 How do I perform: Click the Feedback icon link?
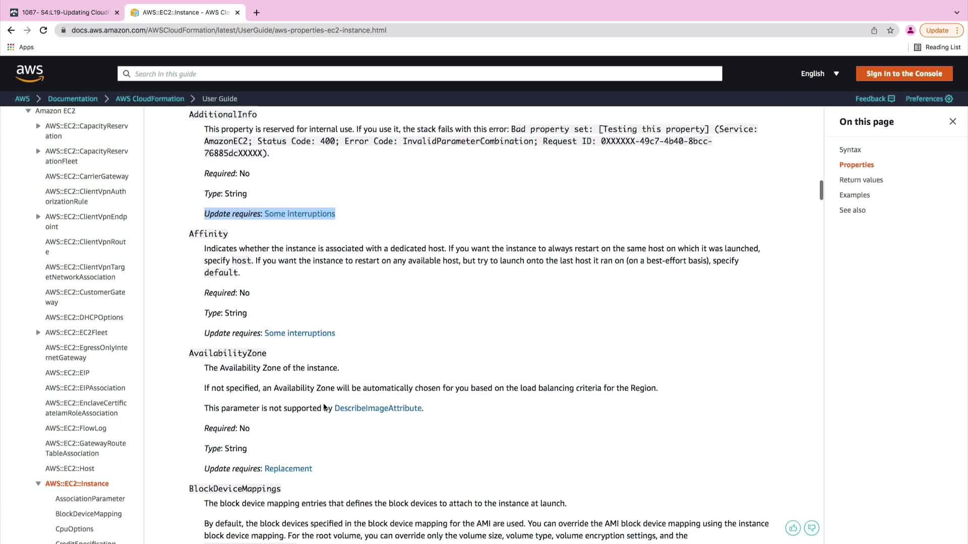pyautogui.click(x=891, y=99)
